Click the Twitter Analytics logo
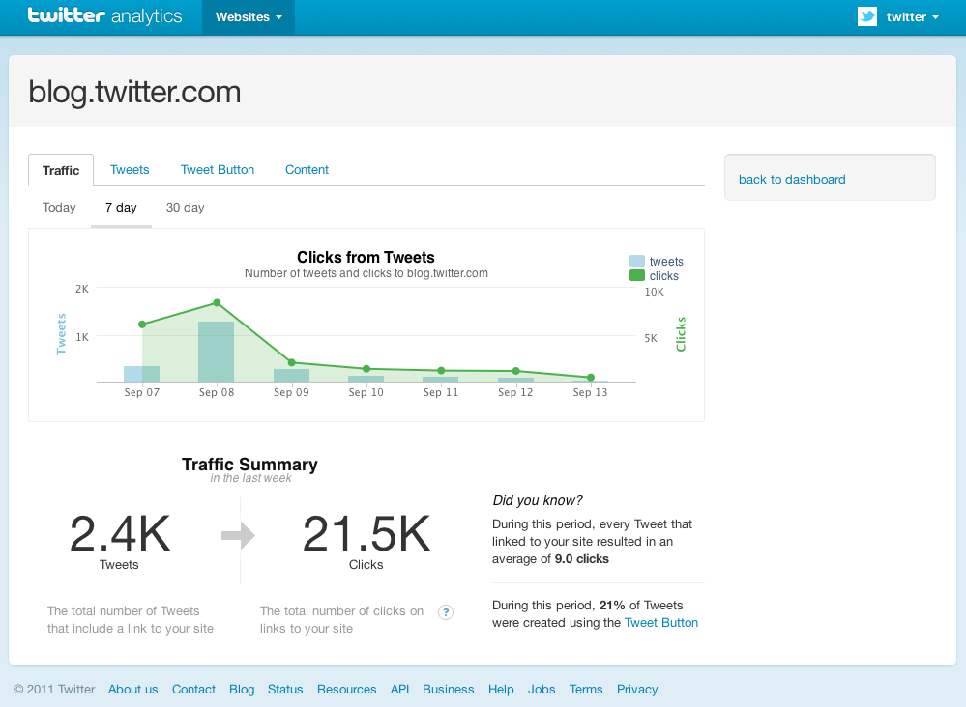Image resolution: width=966 pixels, height=707 pixels. pos(104,16)
